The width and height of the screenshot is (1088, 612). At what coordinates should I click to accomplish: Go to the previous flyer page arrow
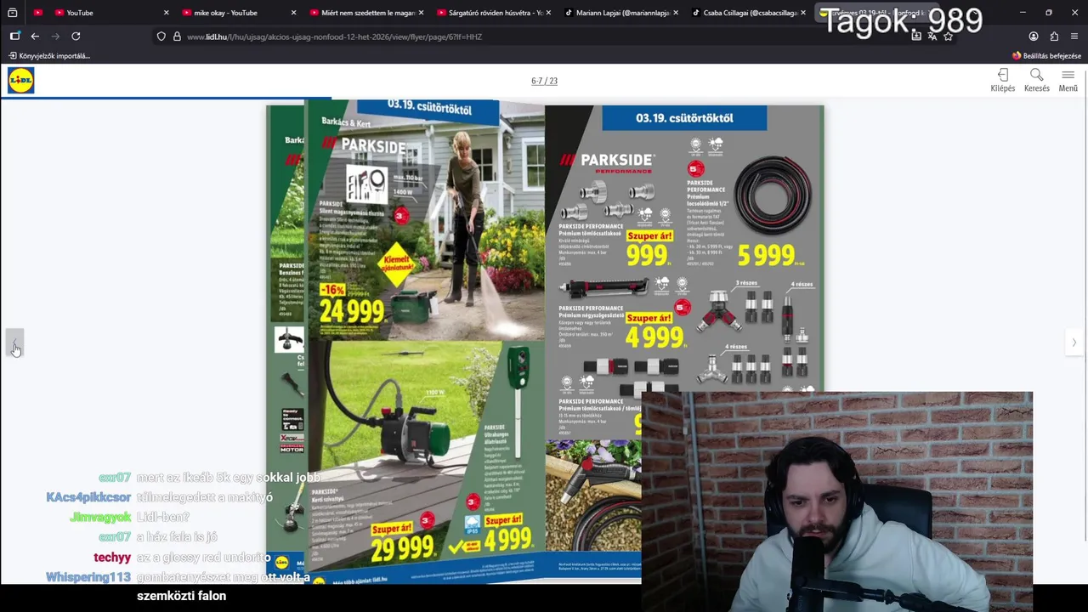pos(14,343)
